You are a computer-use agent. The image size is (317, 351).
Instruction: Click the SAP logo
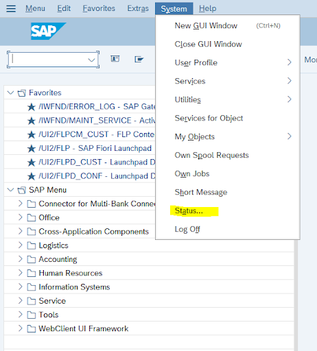[48, 31]
